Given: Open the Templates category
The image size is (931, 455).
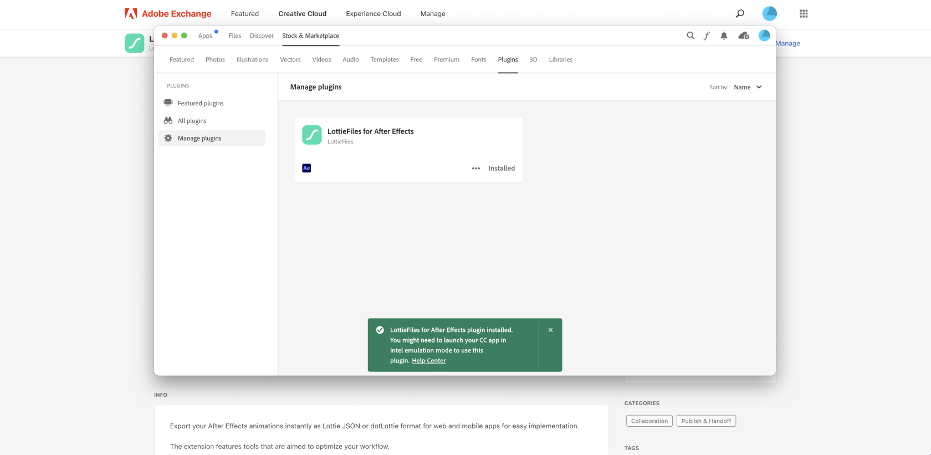Looking at the screenshot, I should (385, 59).
